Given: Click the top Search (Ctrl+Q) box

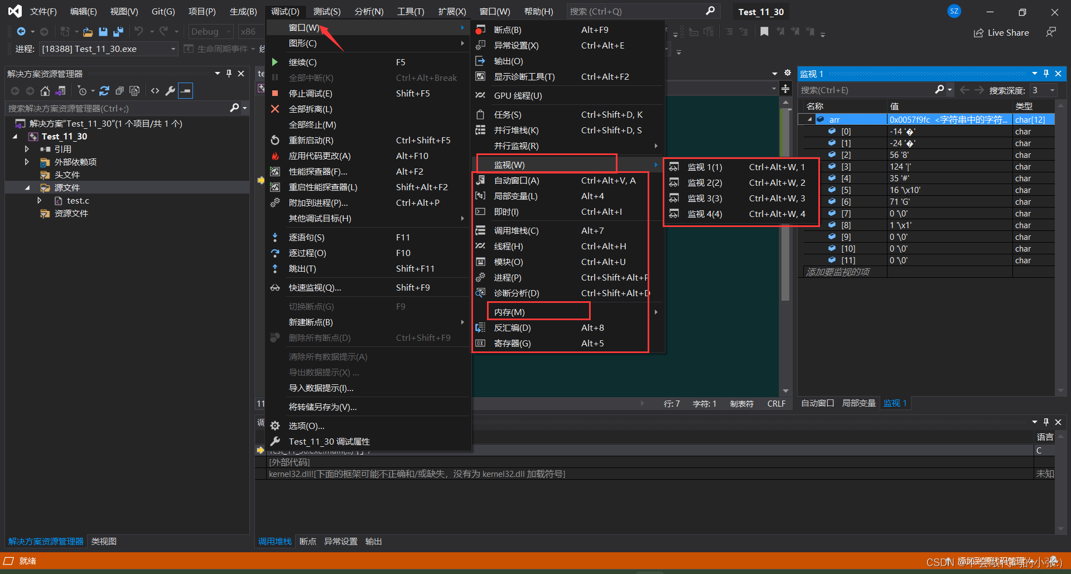Looking at the screenshot, I should tap(643, 11).
